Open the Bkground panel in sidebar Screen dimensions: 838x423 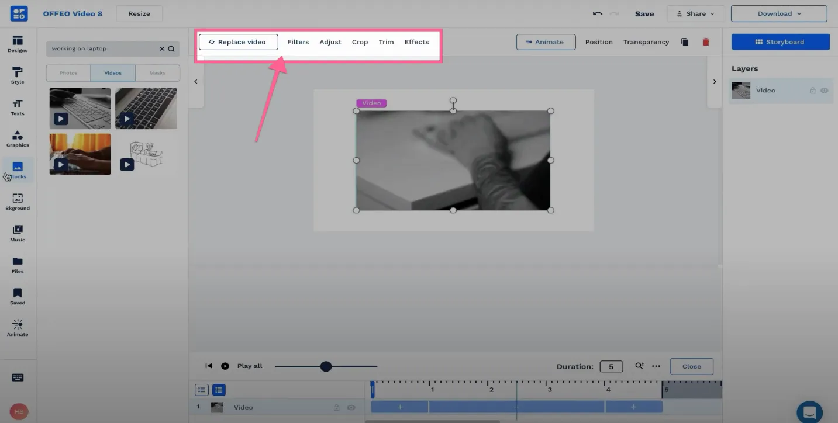tap(18, 202)
